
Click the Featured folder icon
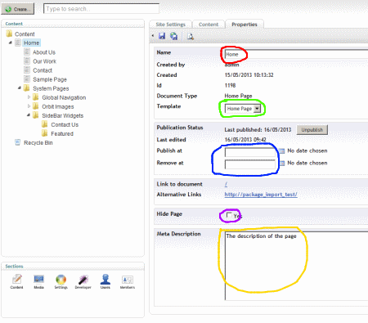coord(45,133)
